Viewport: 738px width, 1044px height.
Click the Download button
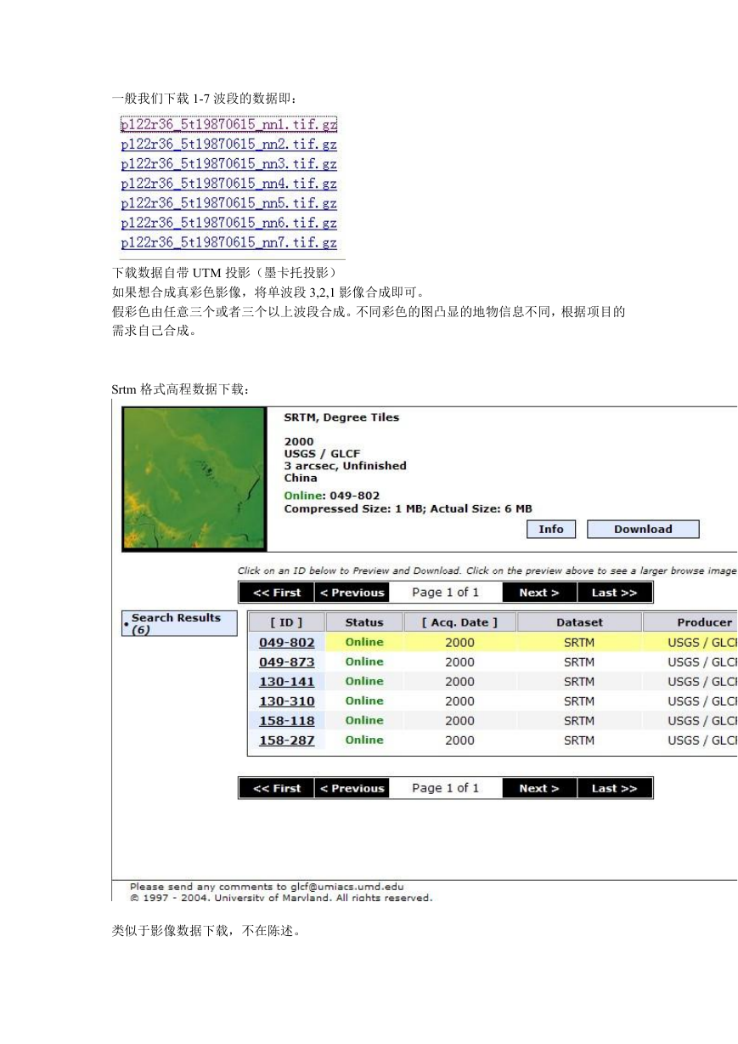[643, 529]
